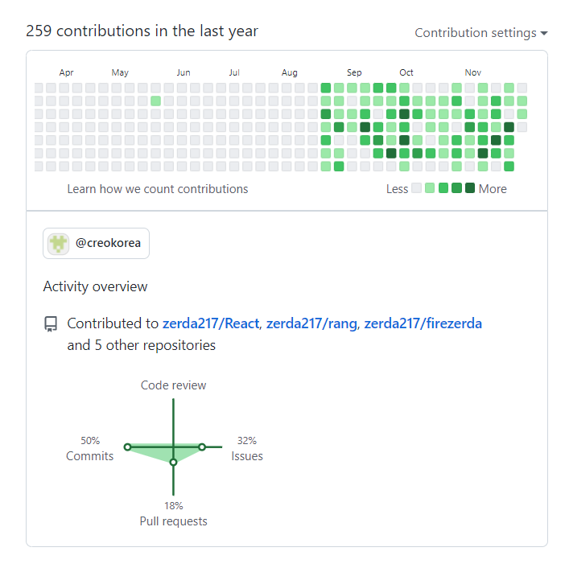Click the Nov month label in graph
565x568 pixels.
[472, 72]
